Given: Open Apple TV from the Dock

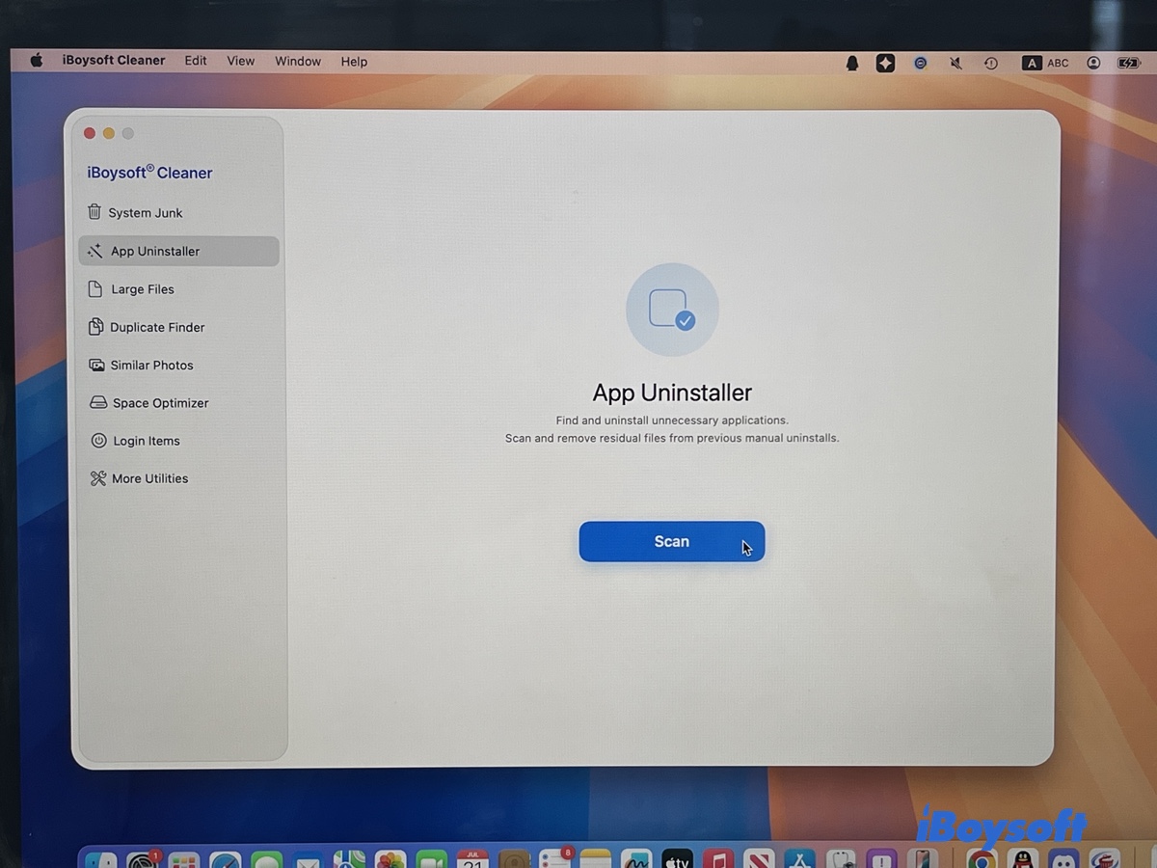Looking at the screenshot, I should 678,858.
